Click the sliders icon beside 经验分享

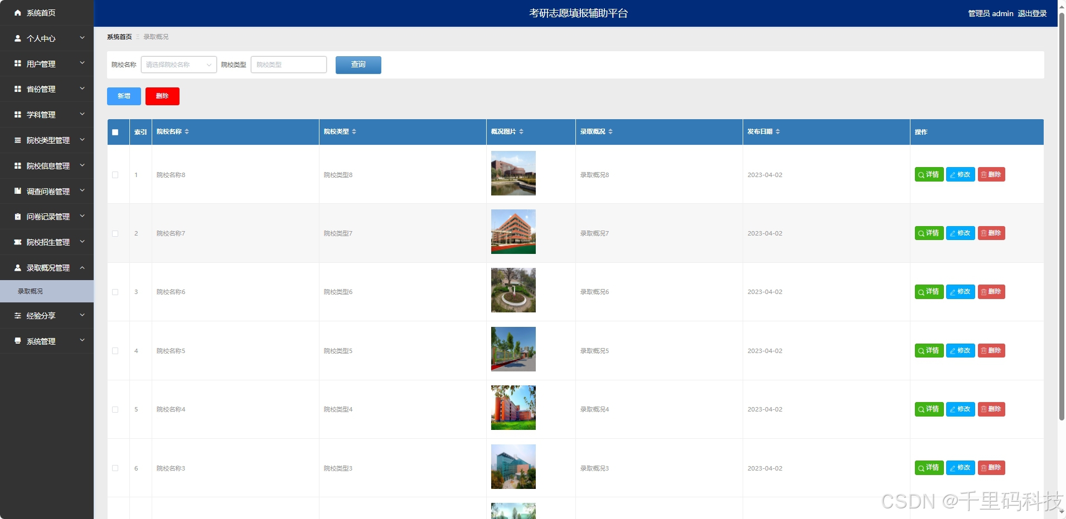point(18,316)
